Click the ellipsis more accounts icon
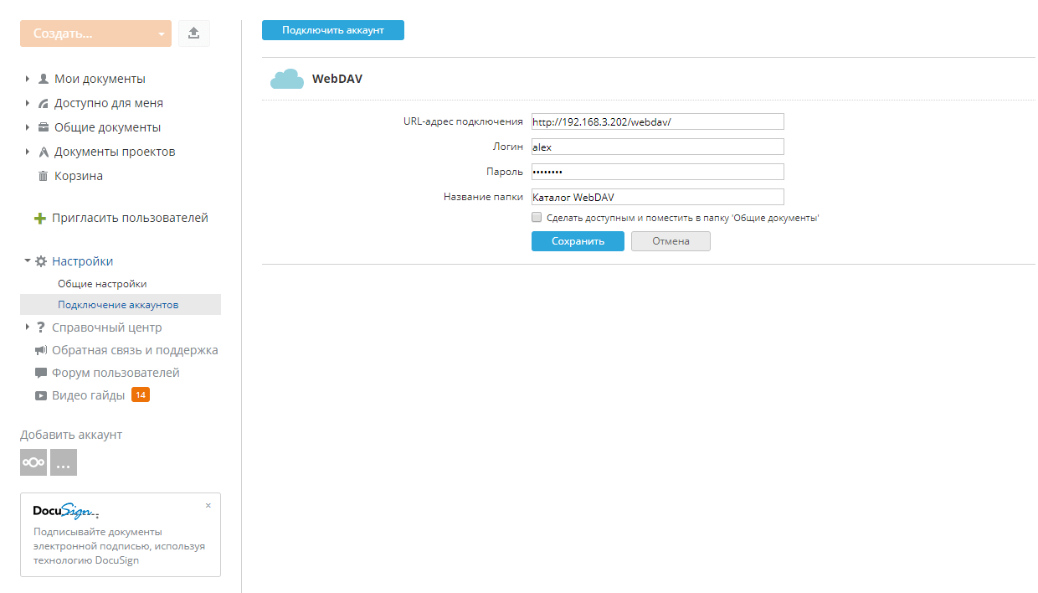 click(64, 462)
